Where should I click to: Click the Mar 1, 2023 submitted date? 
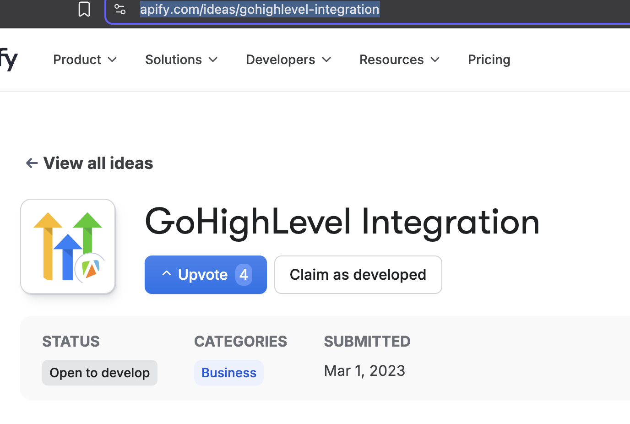click(364, 371)
